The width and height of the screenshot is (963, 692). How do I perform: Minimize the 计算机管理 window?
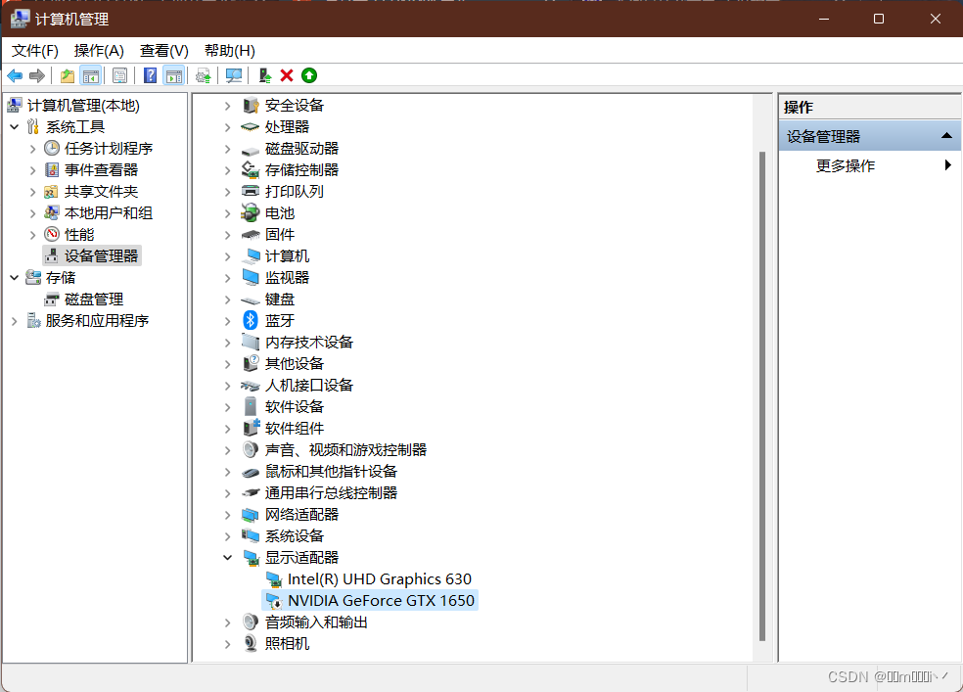pos(824,19)
